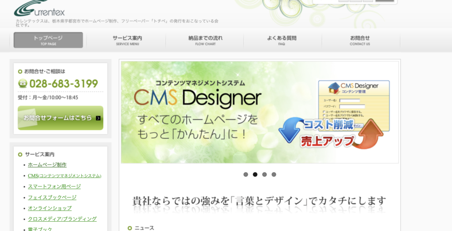The width and height of the screenshot is (452, 231).
Task: Select the third slideshow dot
Action: 264,175
